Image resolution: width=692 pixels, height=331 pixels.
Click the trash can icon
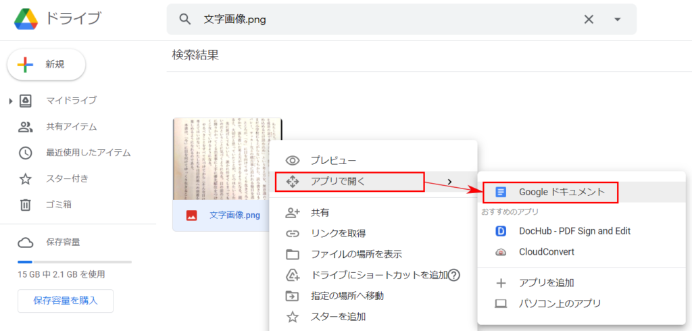coord(26,205)
